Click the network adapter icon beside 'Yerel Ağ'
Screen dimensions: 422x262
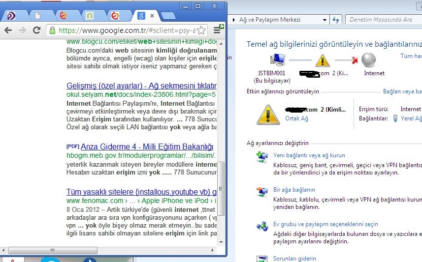pos(395,118)
